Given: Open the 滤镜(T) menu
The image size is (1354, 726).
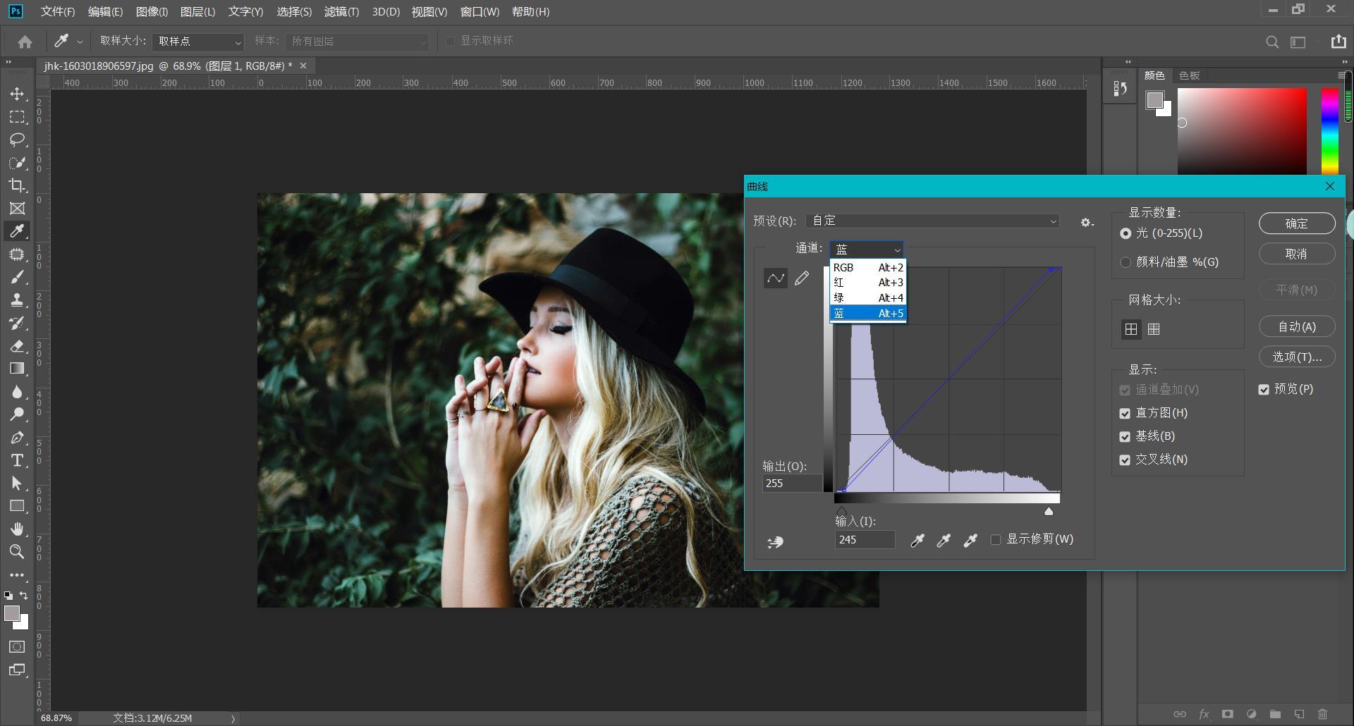Looking at the screenshot, I should [341, 12].
